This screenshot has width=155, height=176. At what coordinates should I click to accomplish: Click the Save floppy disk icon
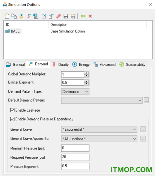(x=66, y=16)
